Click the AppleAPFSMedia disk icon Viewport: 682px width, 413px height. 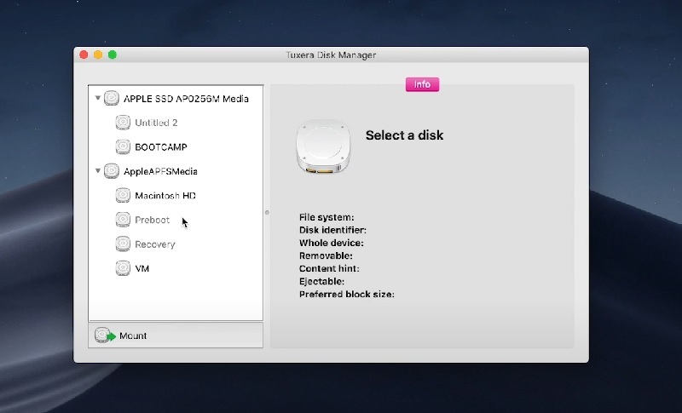pyautogui.click(x=112, y=171)
